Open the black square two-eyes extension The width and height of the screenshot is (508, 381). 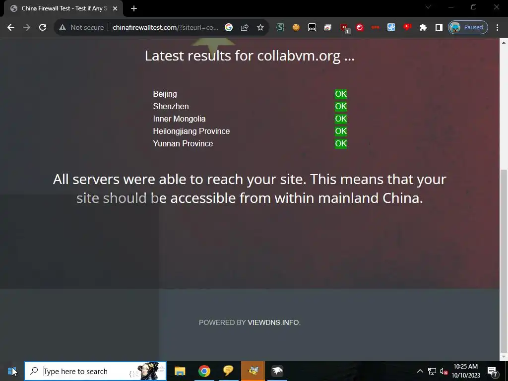(312, 28)
